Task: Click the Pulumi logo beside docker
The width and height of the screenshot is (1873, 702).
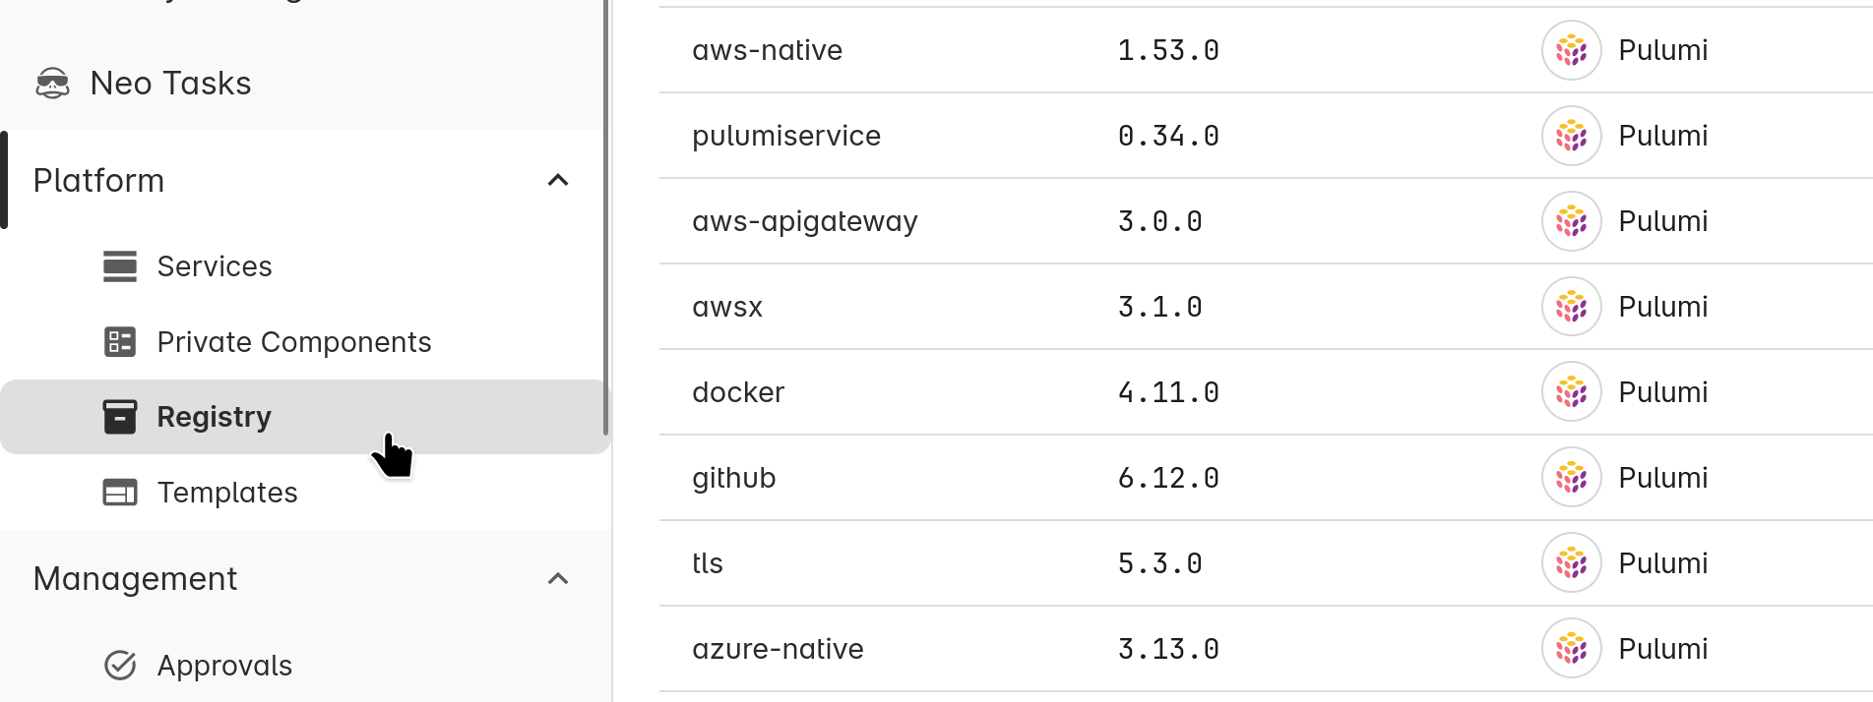Action: 1571,391
